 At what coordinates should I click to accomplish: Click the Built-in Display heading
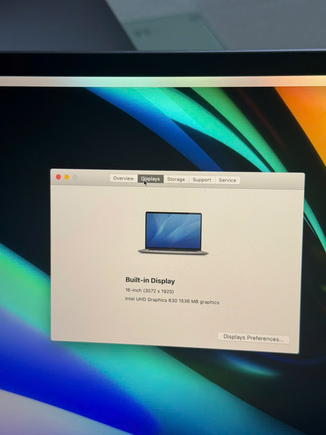point(150,281)
